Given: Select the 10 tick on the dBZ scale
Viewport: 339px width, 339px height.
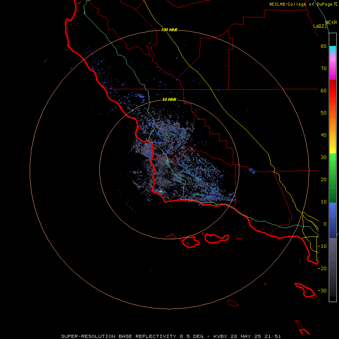Looking at the screenshot, I should point(324,202).
